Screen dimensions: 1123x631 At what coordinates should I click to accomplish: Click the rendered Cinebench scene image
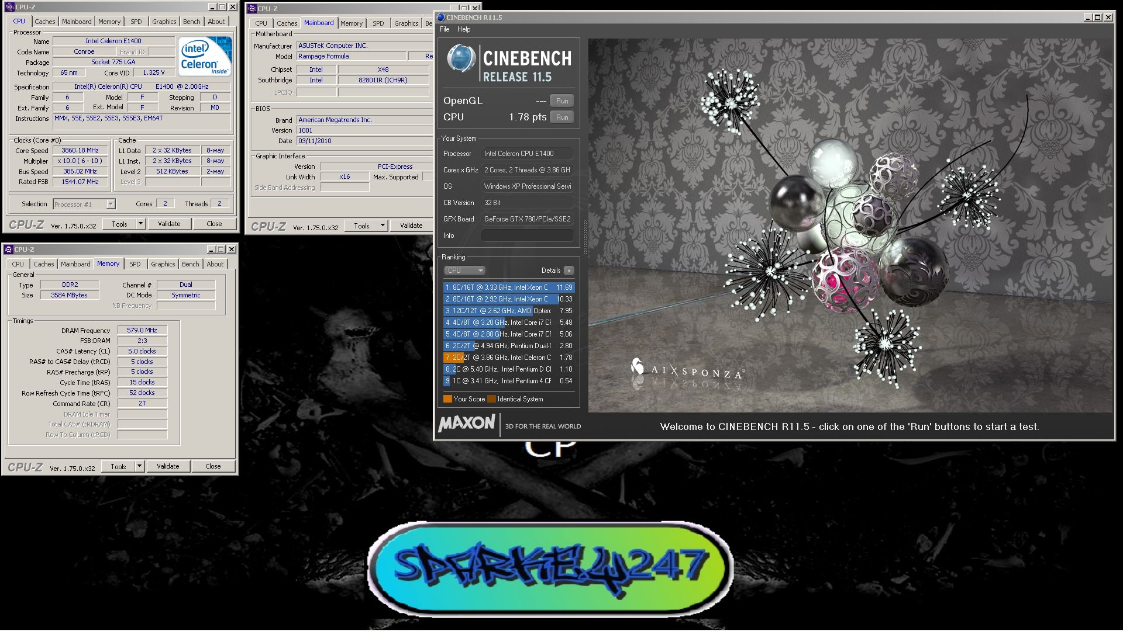coord(850,226)
